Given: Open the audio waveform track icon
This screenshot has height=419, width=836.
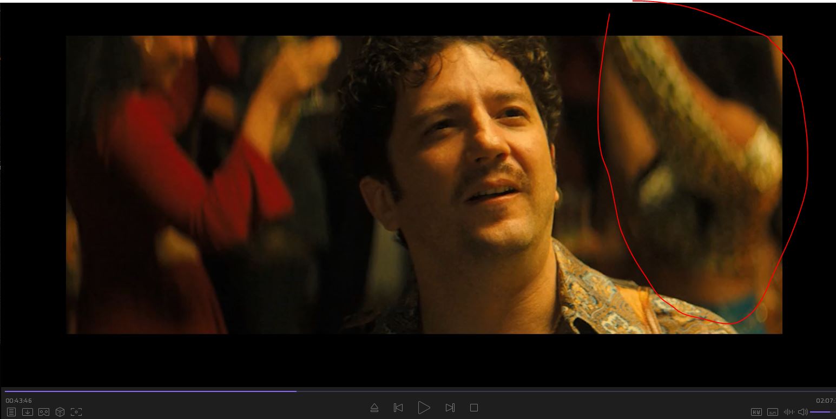Looking at the screenshot, I should coord(789,412).
